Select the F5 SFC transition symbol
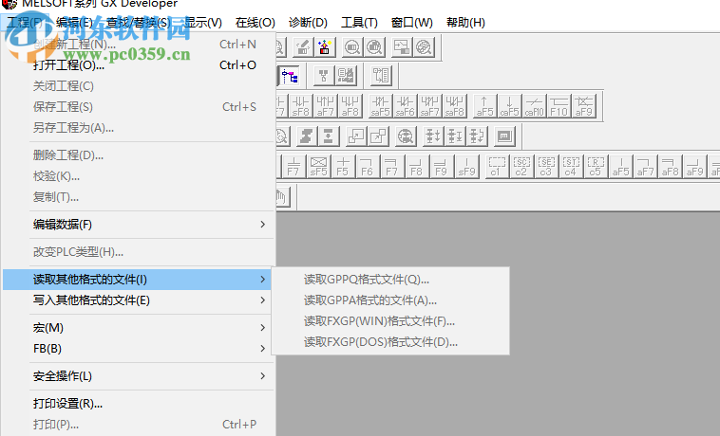The height and width of the screenshot is (436, 720). tap(343, 166)
